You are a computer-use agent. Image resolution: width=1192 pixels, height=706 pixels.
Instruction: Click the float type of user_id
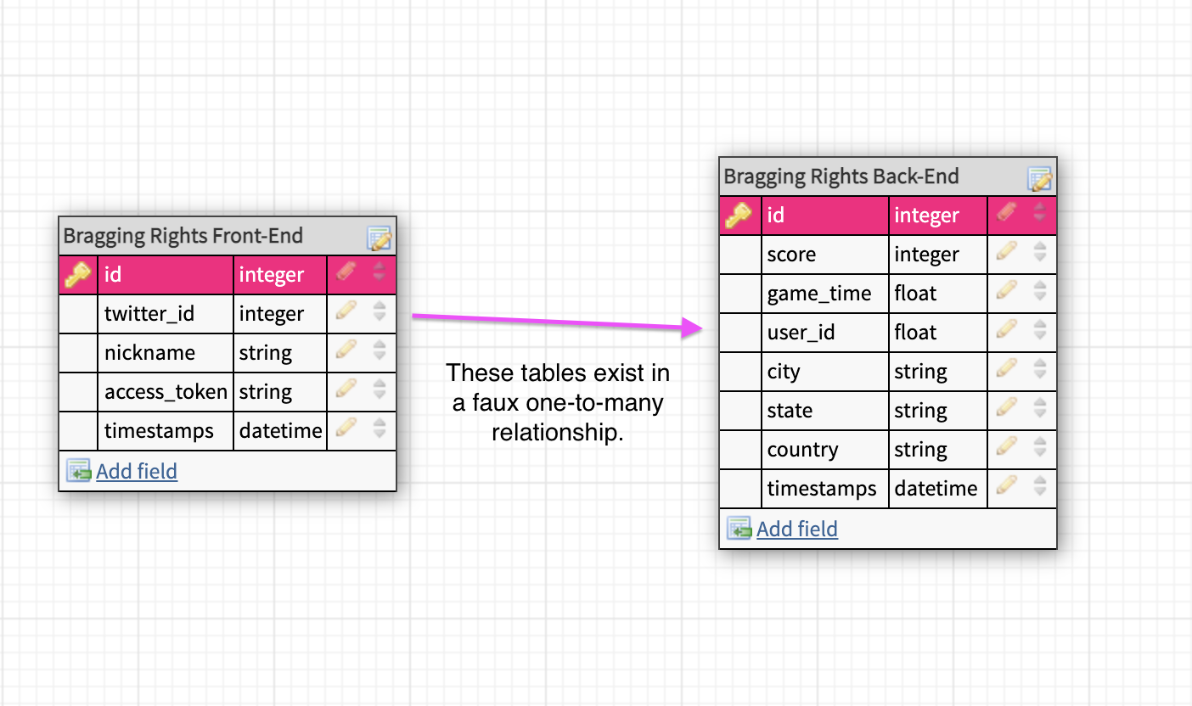click(x=915, y=333)
